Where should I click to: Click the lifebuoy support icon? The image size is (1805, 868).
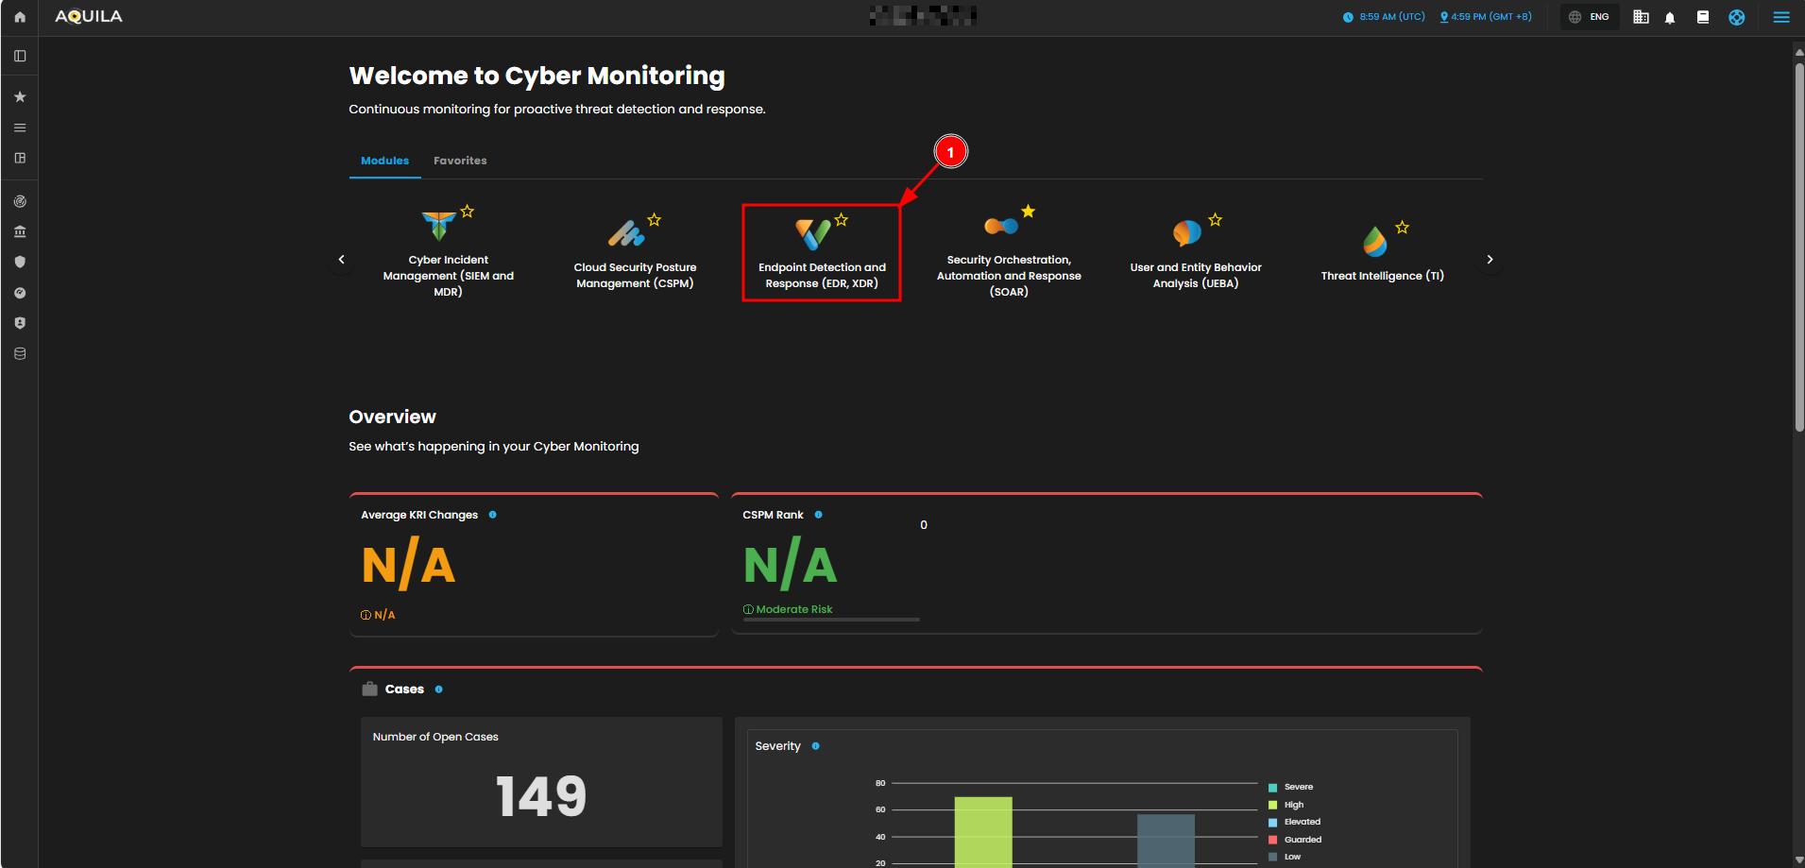click(1736, 17)
